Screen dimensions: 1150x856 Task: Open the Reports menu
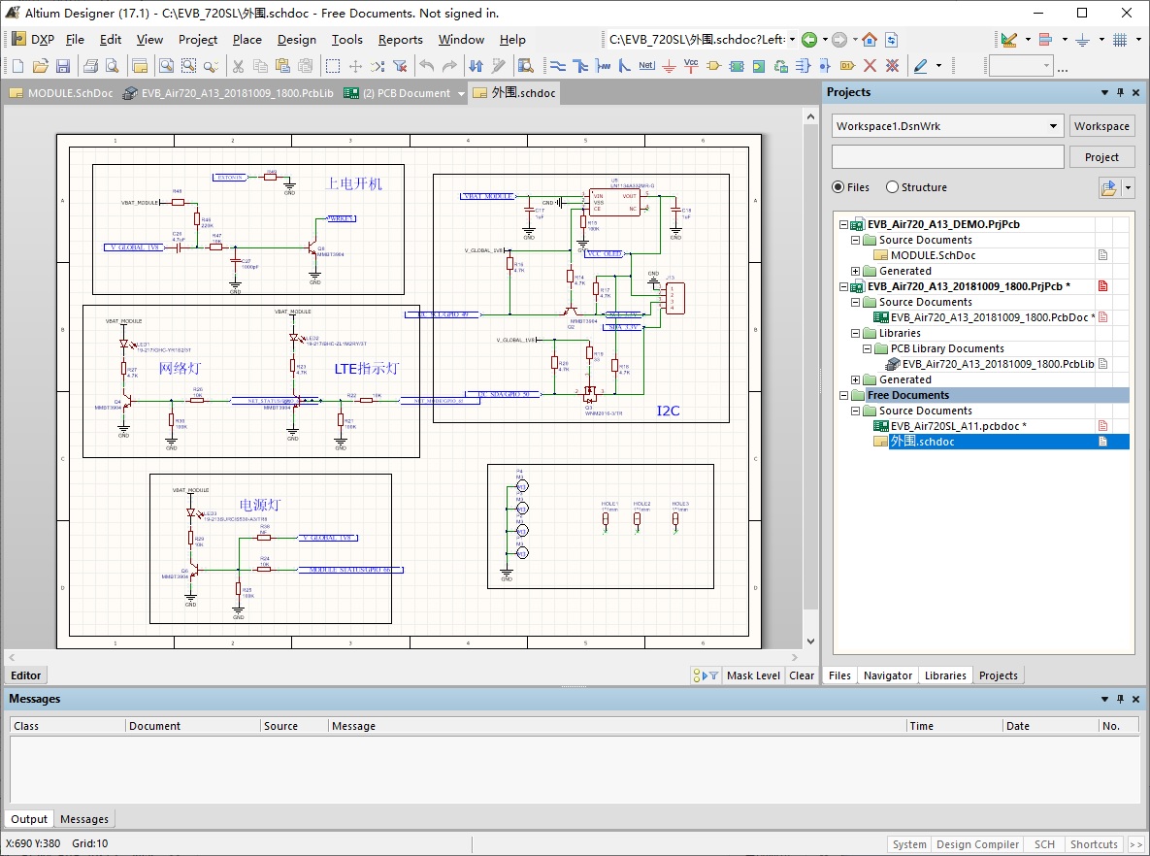click(401, 40)
